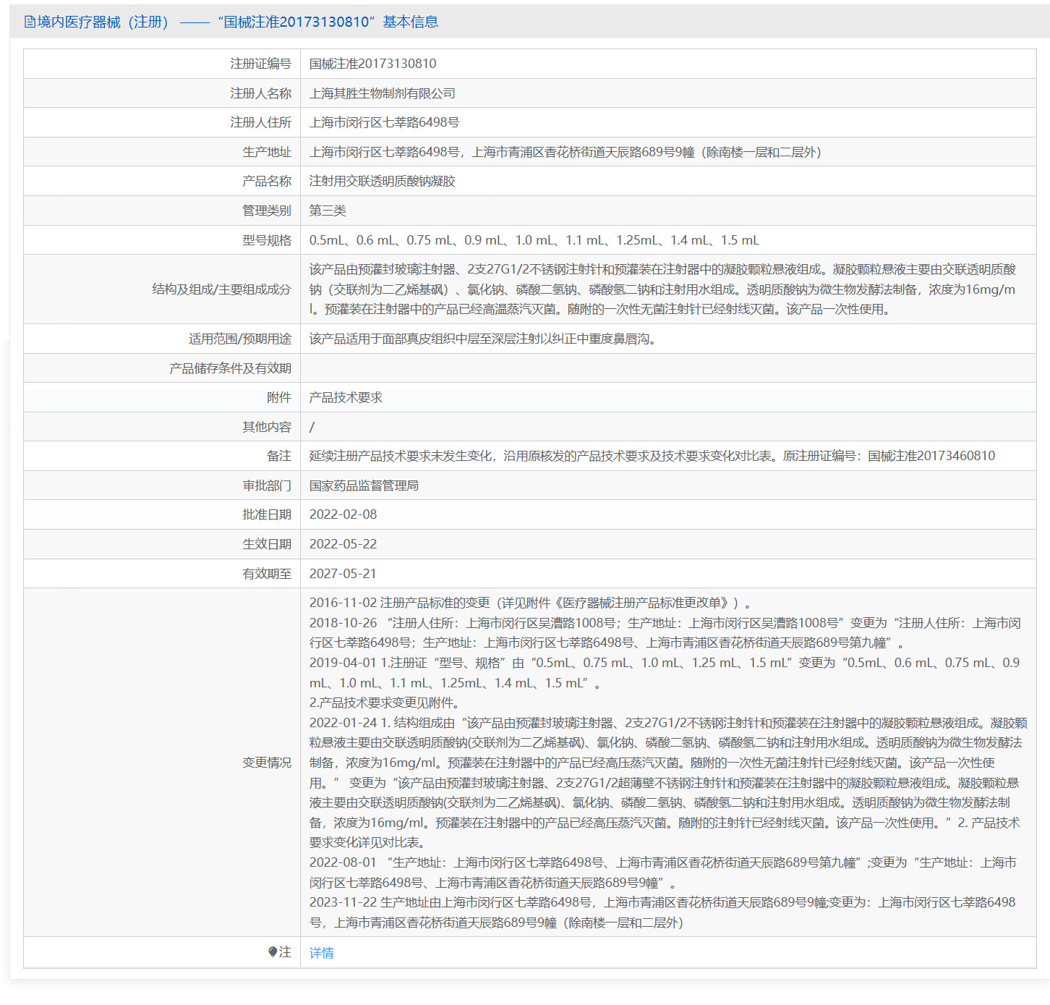Image resolution: width=1050 pixels, height=1005 pixels.
Task: Click the 注册人名称 label
Action: pos(261,93)
